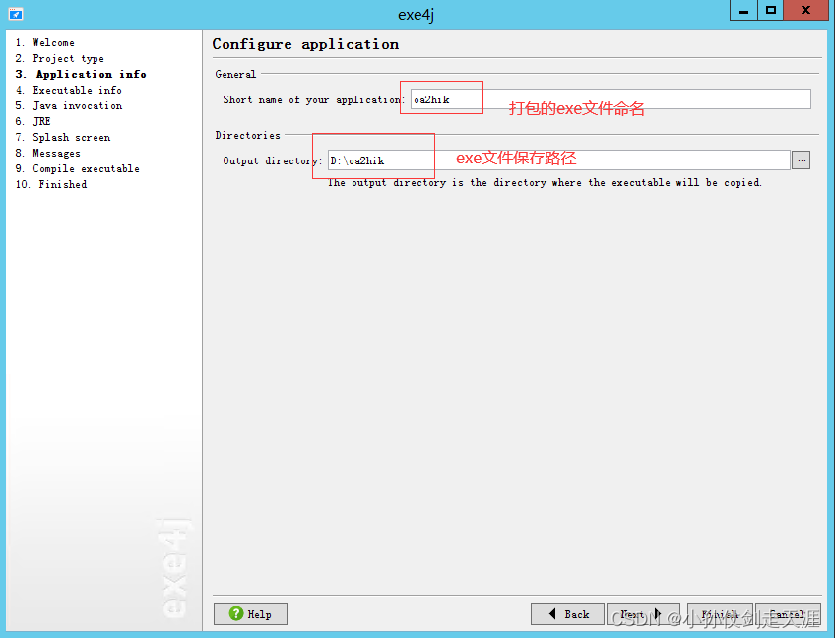The height and width of the screenshot is (638, 835).
Task: Proceed with the Next button
Action: pyautogui.click(x=643, y=614)
